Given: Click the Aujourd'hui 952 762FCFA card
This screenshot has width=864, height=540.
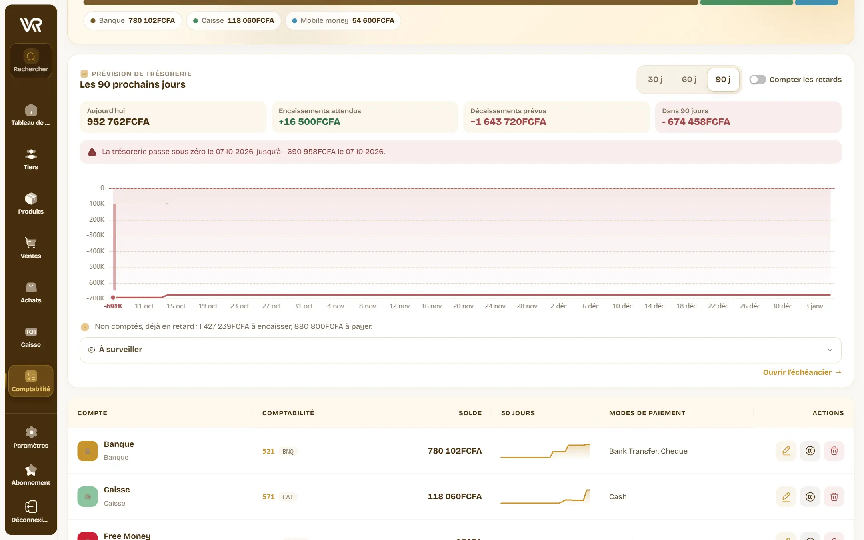Looking at the screenshot, I should pos(173,117).
